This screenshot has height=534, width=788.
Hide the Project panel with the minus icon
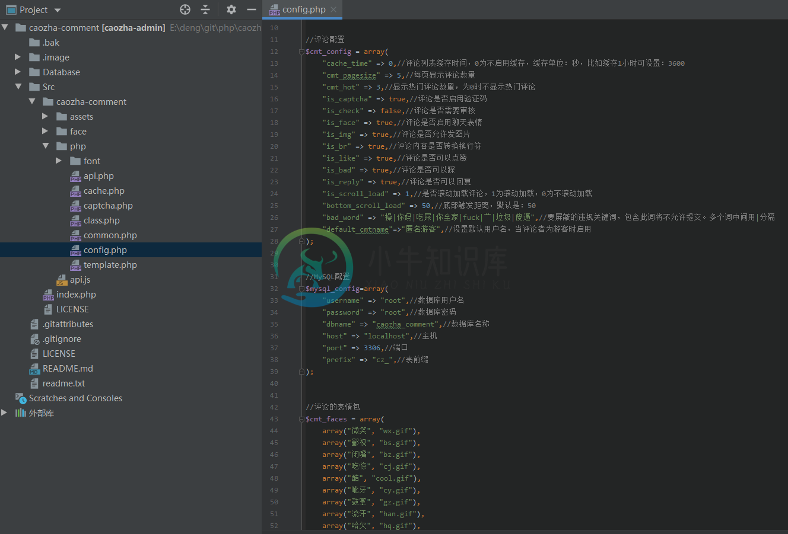(x=252, y=9)
